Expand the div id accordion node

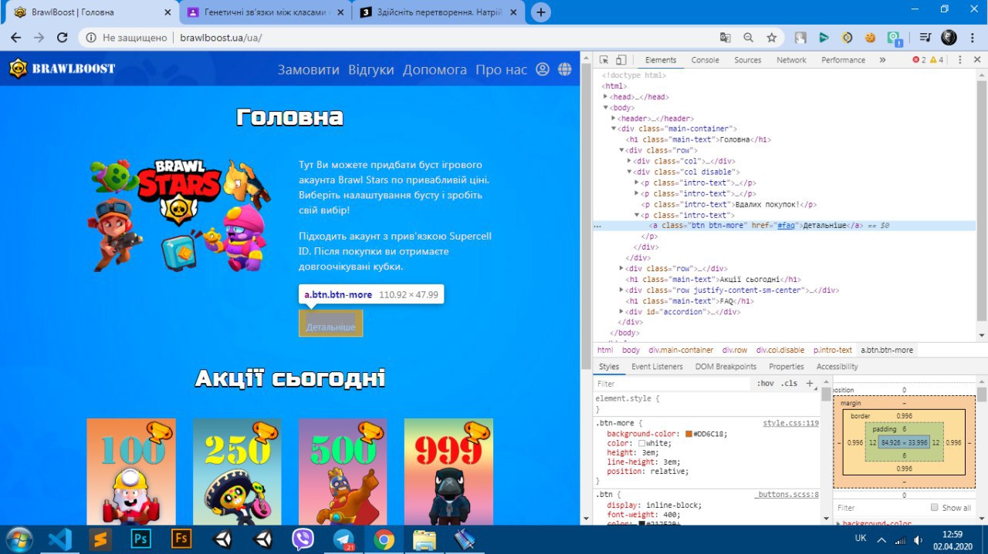click(621, 312)
